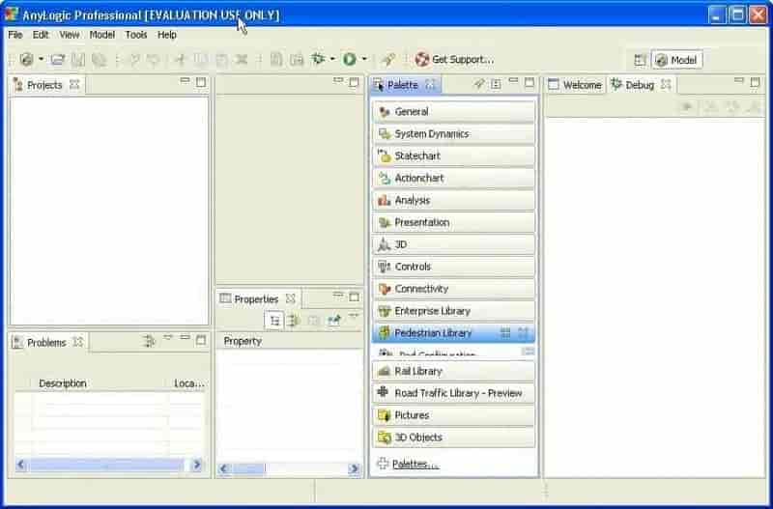773x509 pixels.
Task: Open the Properties view menu arrow
Action: (x=354, y=316)
